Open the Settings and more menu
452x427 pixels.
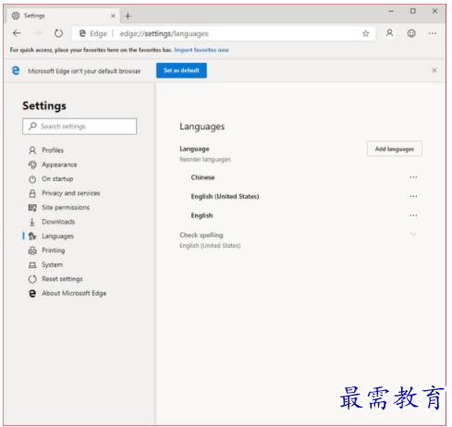(x=433, y=33)
